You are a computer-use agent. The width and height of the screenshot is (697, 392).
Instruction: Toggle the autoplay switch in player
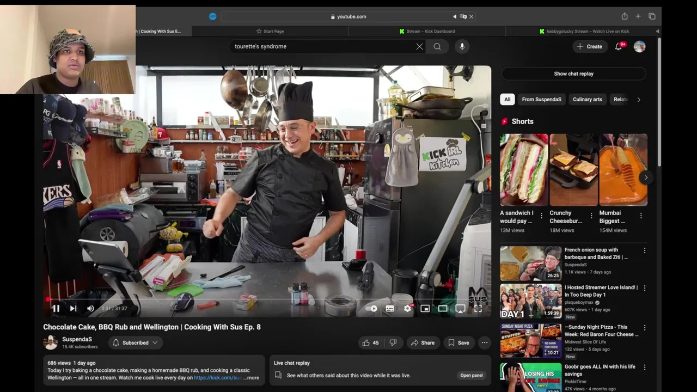click(371, 309)
